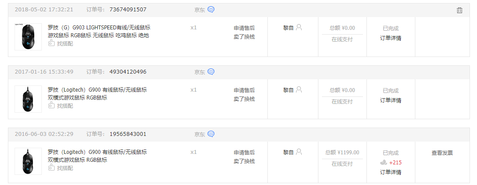Viewport: 477px width, 185px height.
Task: Click the bean icon beside +215
Action: (384, 162)
